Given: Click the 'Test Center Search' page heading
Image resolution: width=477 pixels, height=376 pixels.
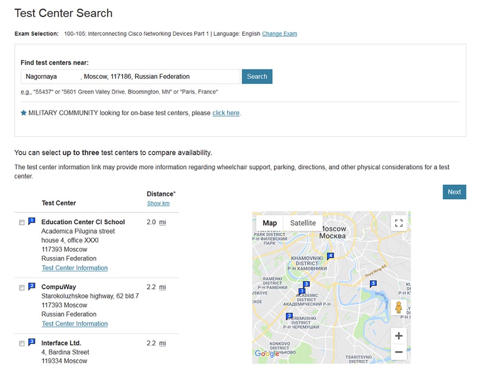Looking at the screenshot, I should (63, 13).
